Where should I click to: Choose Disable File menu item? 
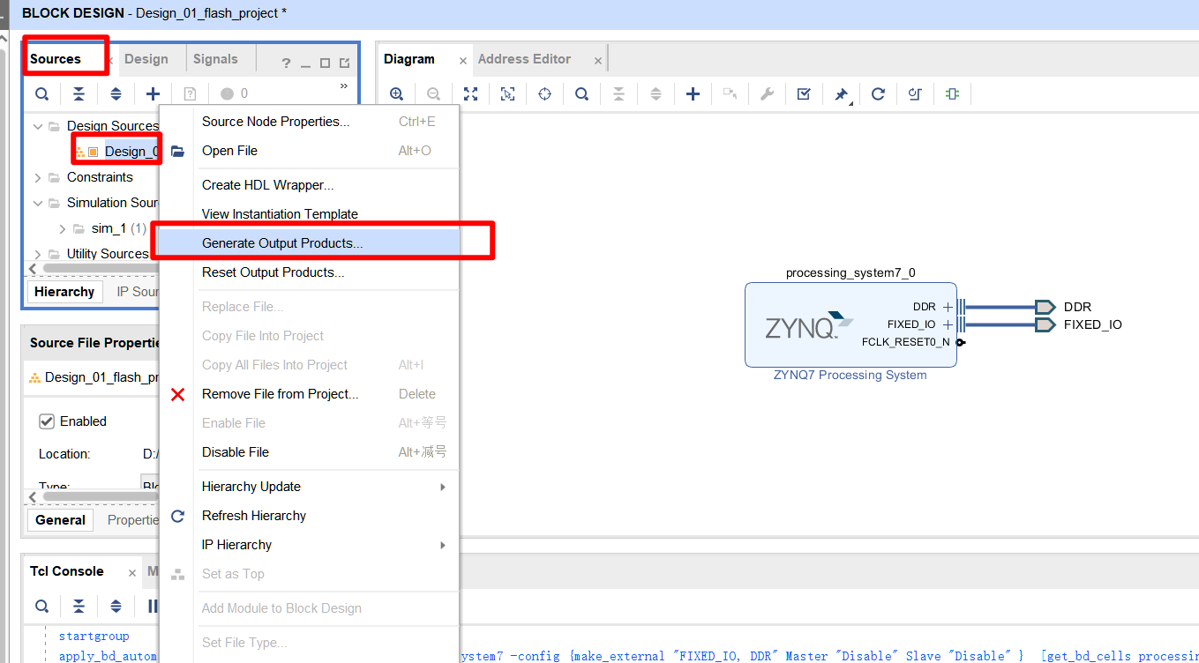[x=309, y=452]
